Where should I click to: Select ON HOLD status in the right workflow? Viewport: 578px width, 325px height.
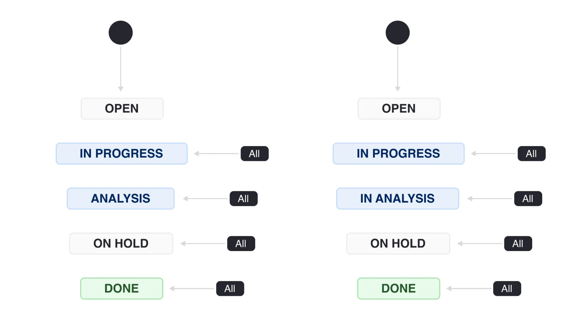[398, 244]
